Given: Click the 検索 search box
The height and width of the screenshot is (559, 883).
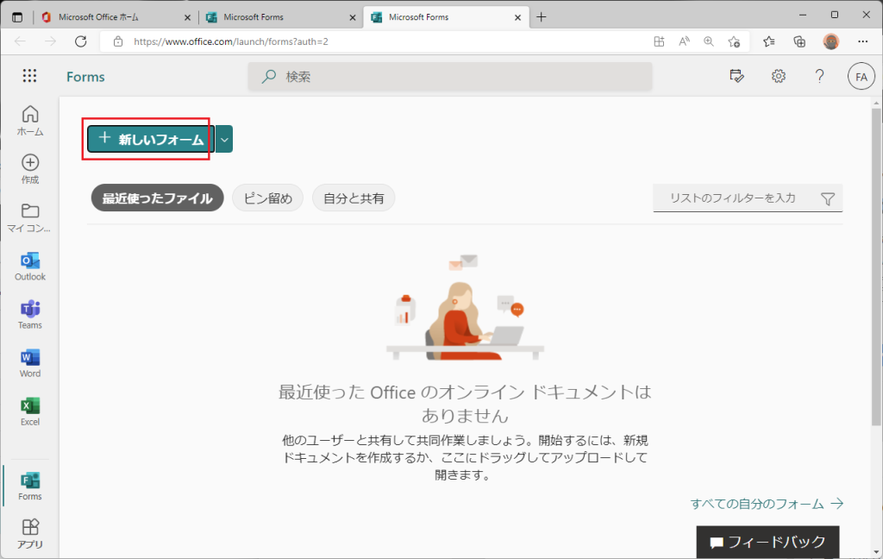Looking at the screenshot, I should coord(450,77).
